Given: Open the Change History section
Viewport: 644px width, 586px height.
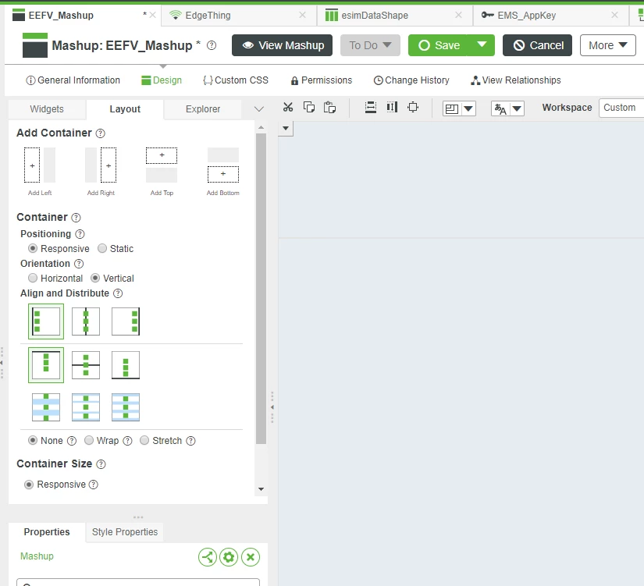Looking at the screenshot, I should click(411, 80).
